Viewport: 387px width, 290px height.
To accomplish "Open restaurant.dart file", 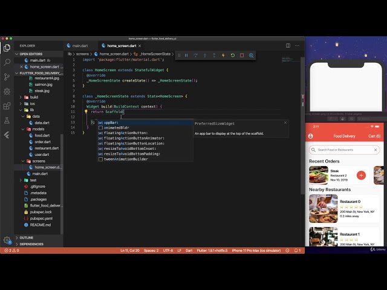I will click(47, 148).
